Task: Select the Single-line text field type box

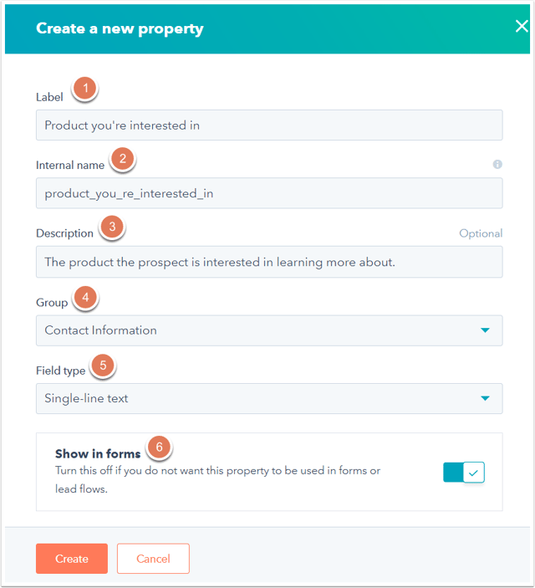Action: [269, 399]
